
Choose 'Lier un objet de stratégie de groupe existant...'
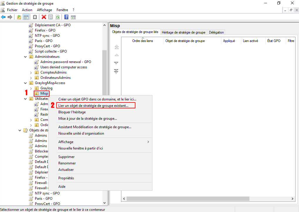click(x=93, y=105)
